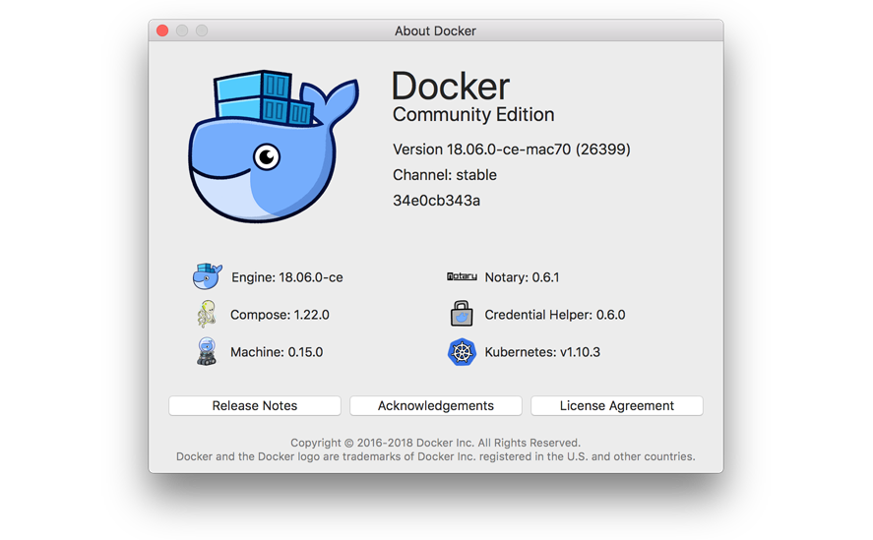
Task: Select the version 18.06.0-ce-mac70 text
Action: tap(511, 150)
